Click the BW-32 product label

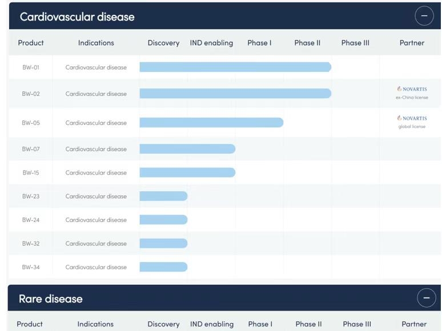(x=31, y=244)
